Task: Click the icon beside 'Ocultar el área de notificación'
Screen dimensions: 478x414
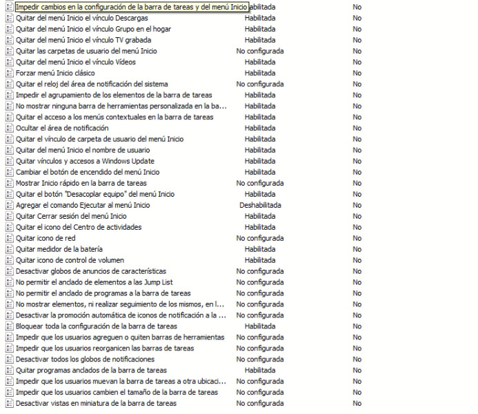Action: tap(10, 128)
